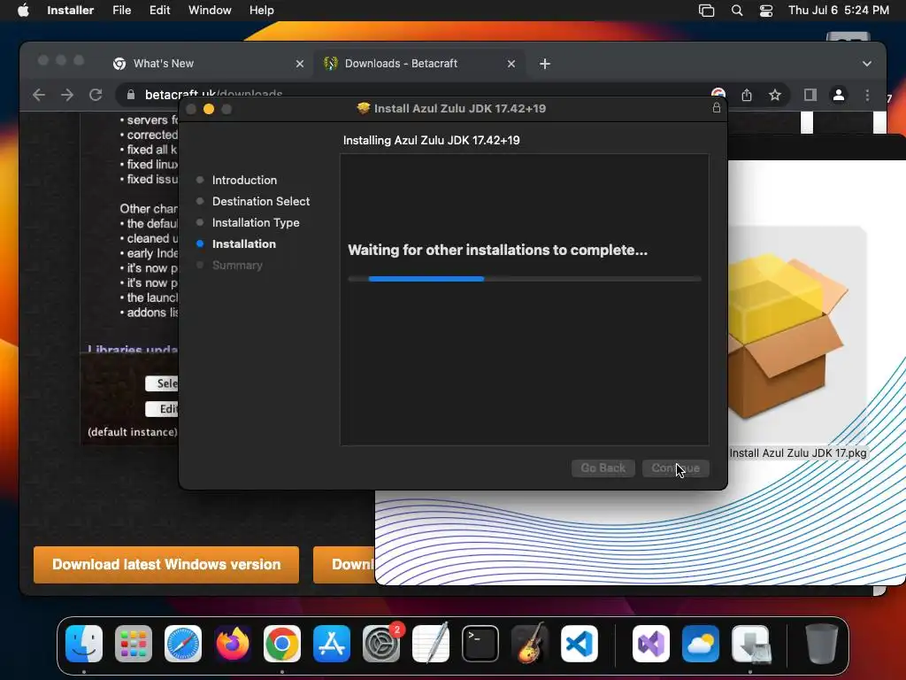Close the Downloads - Betacraft tab

pos(511,64)
